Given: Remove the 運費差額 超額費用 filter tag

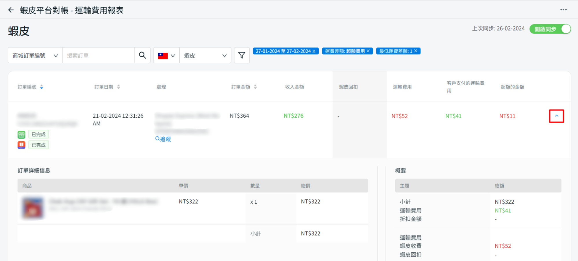Looking at the screenshot, I should pos(368,51).
